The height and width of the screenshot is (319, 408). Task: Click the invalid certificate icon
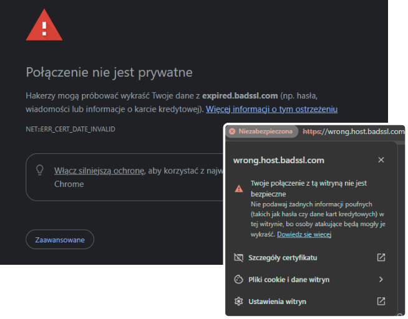[x=238, y=258]
